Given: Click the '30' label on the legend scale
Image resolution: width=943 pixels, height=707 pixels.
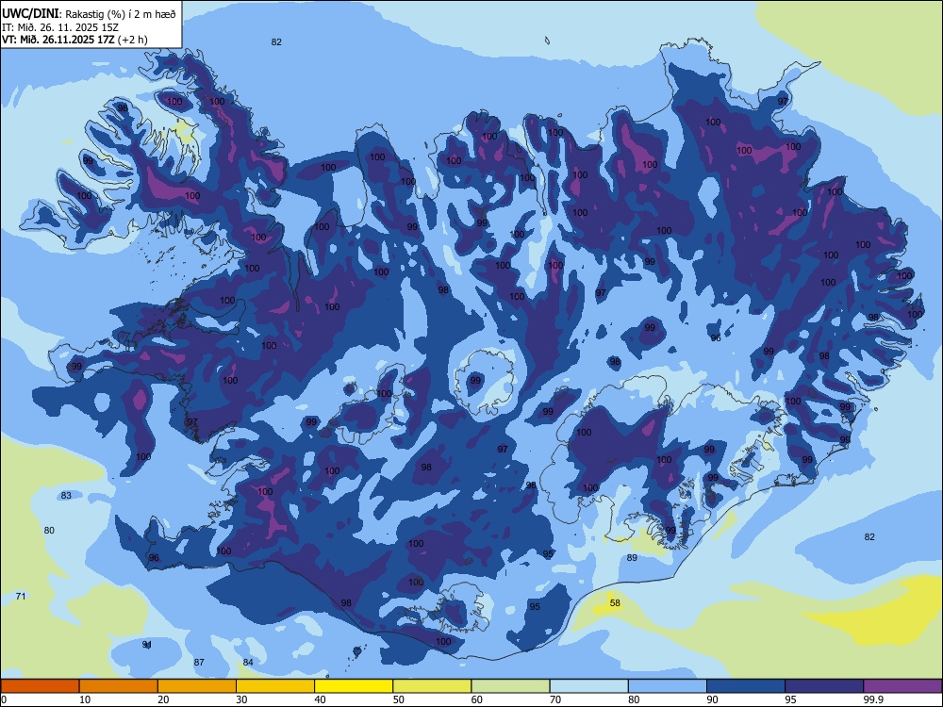Looking at the screenshot, I should point(241,699).
